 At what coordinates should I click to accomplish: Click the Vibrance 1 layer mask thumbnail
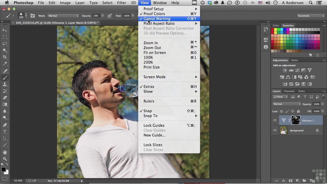[296, 120]
